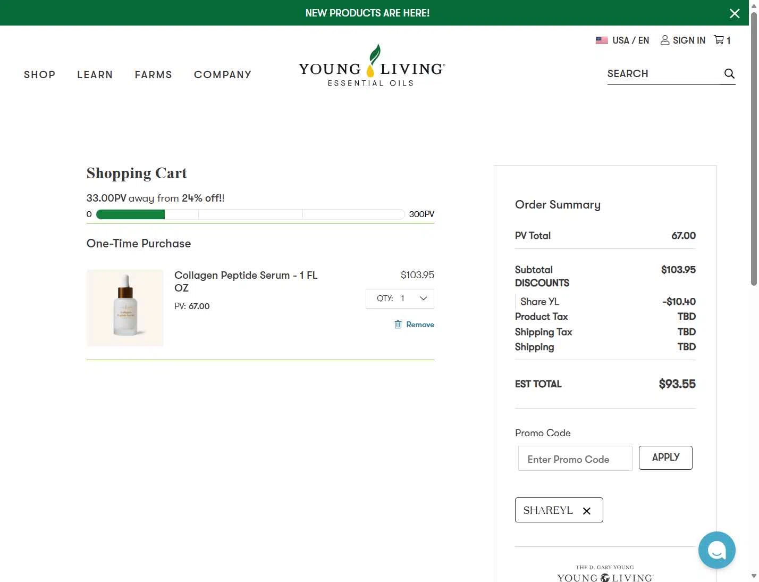Remove the SHAREYL promo code

click(587, 511)
